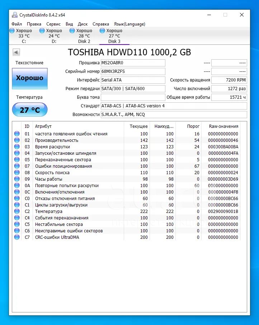Click the Прошивка field MS2OA8R0
This screenshot has height=325, width=259.
133,63
